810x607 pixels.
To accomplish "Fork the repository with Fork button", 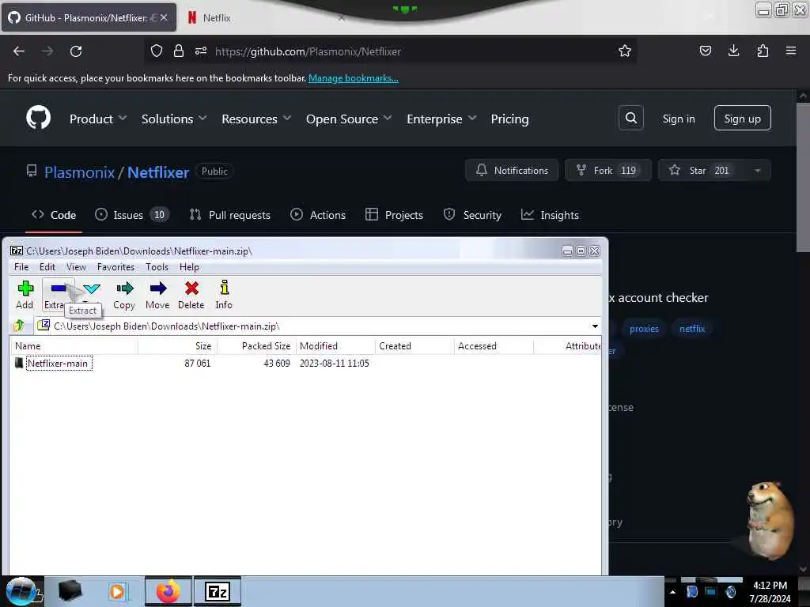I will 608,171.
